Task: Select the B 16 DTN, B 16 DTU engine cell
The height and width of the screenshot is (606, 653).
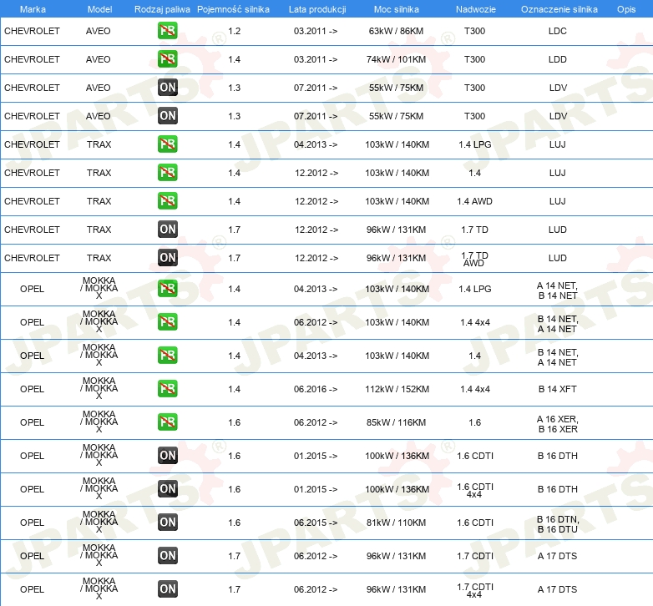Action: click(558, 524)
